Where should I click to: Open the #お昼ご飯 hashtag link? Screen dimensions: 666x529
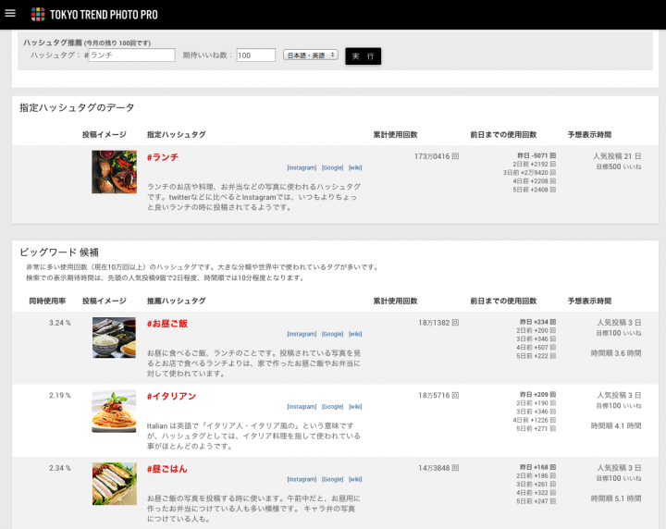(x=167, y=324)
